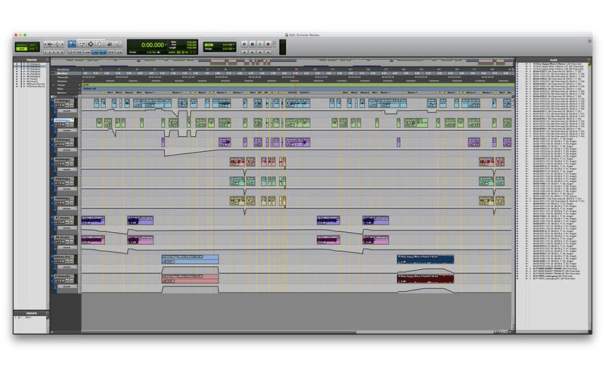
Task: Click the transport Record button
Action: pos(268,44)
